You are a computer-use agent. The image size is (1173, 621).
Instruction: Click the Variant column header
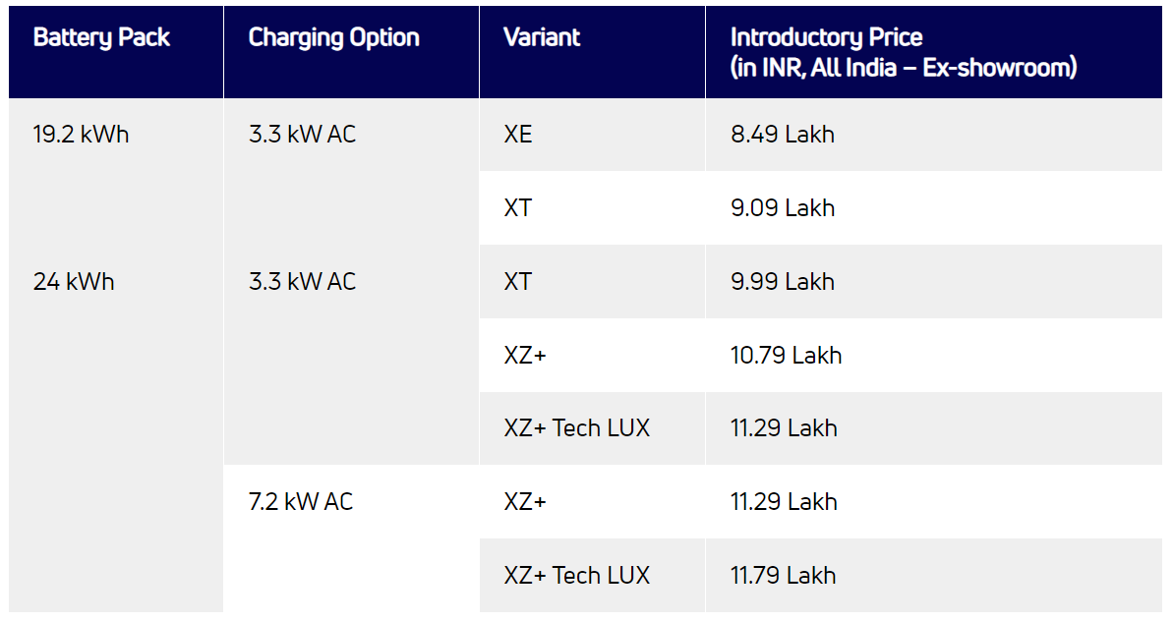542,38
